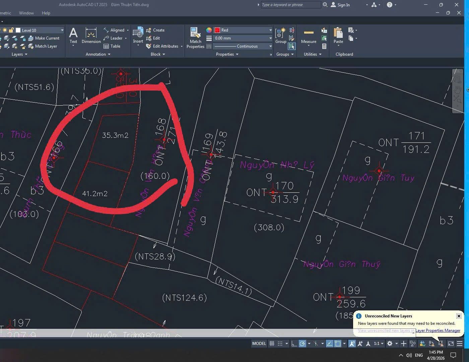Click Make Current layer tool
The width and height of the screenshot is (469, 362).
[x=44, y=38]
